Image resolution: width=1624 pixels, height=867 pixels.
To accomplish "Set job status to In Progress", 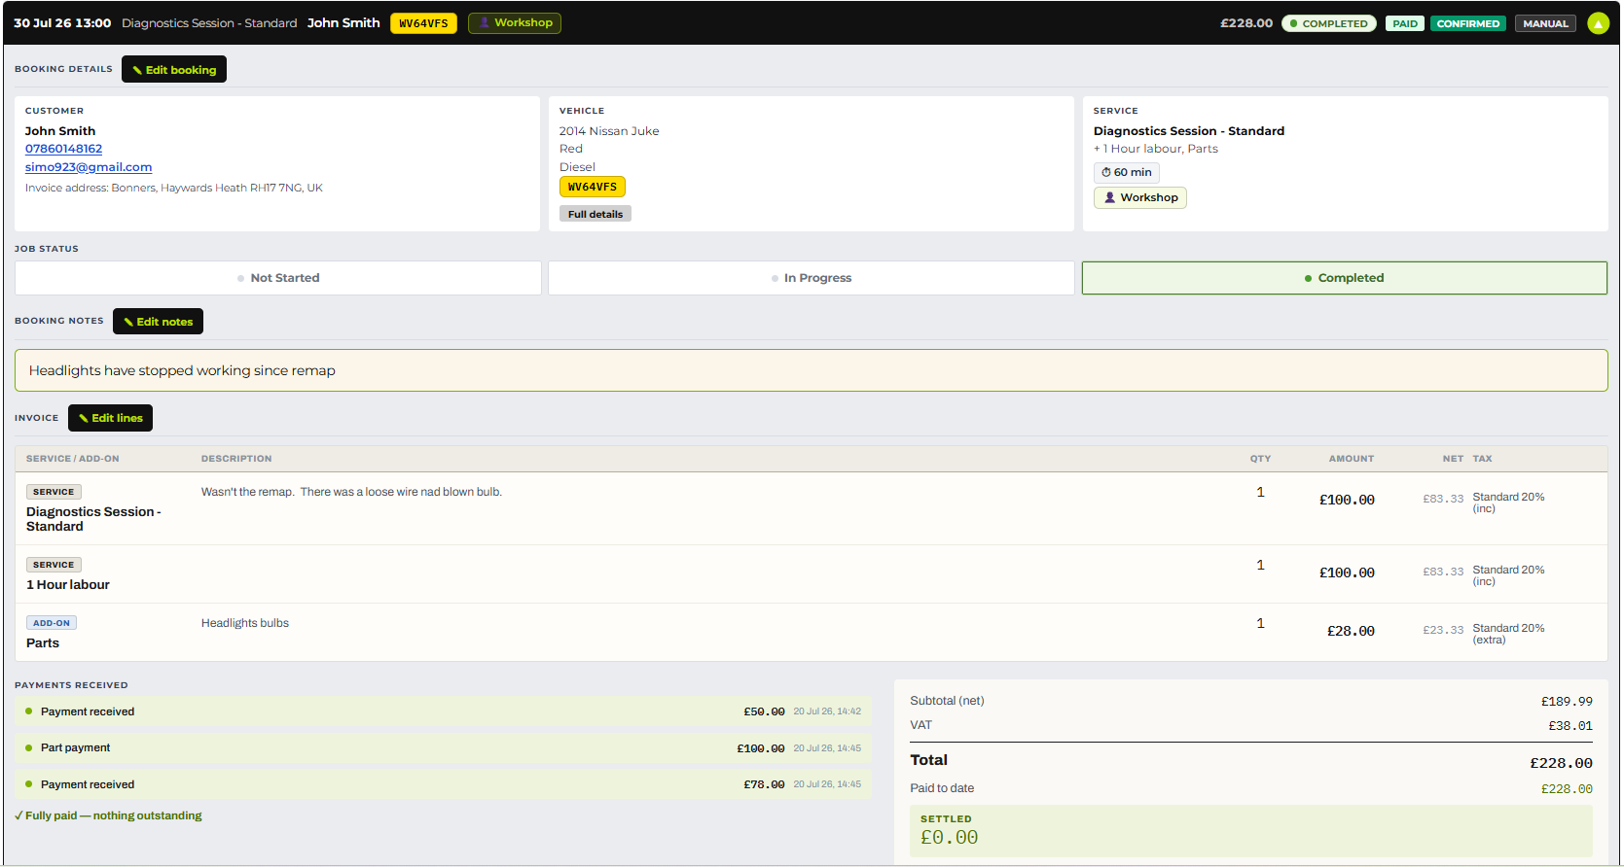I will 812,278.
